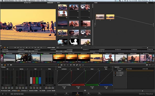Reset the Lift control
The height and width of the screenshot is (96, 155).
[x=13, y=69]
